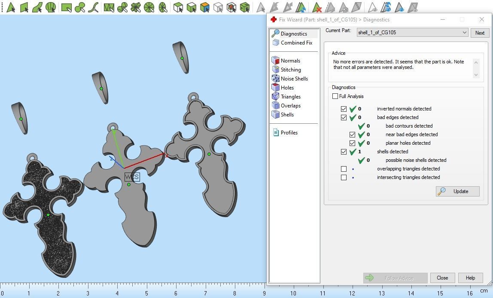Click the wireframe cube with red core
The width and height of the screenshot is (493, 298).
tap(231, 7)
